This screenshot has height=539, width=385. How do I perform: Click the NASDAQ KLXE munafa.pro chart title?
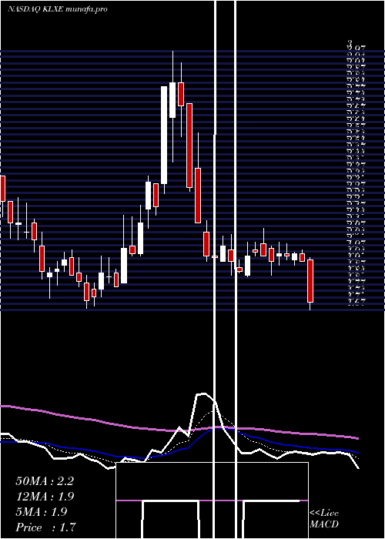58,9
